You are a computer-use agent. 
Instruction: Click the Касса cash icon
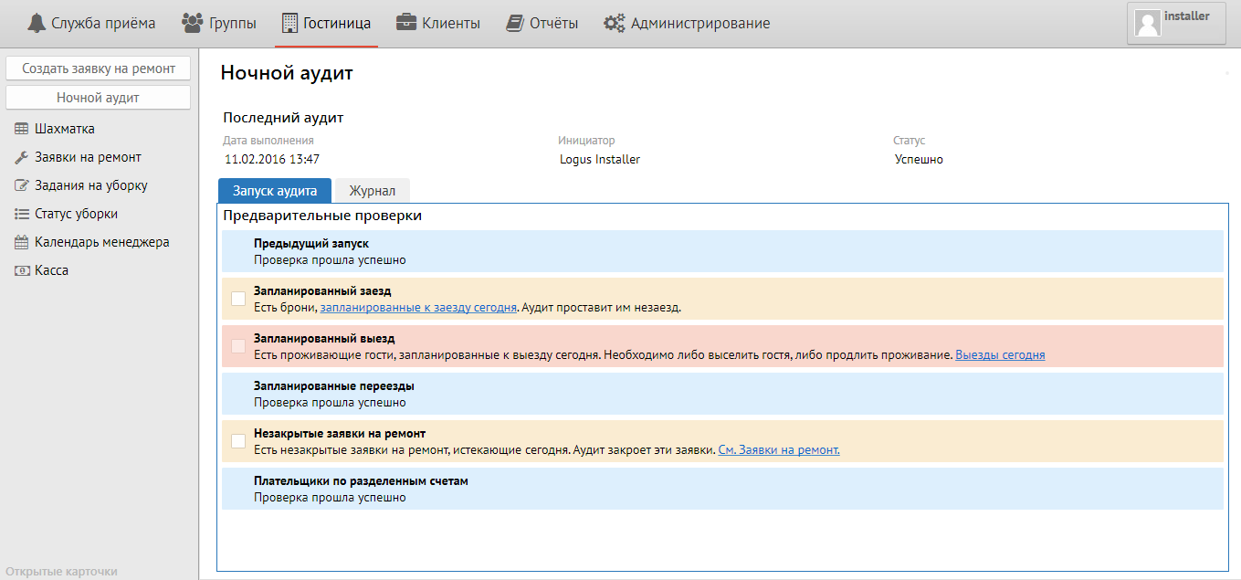22,270
